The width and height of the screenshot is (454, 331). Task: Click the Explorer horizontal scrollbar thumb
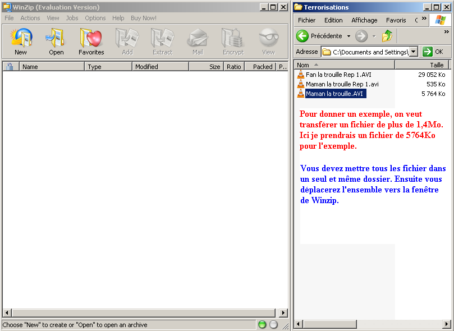(329, 324)
